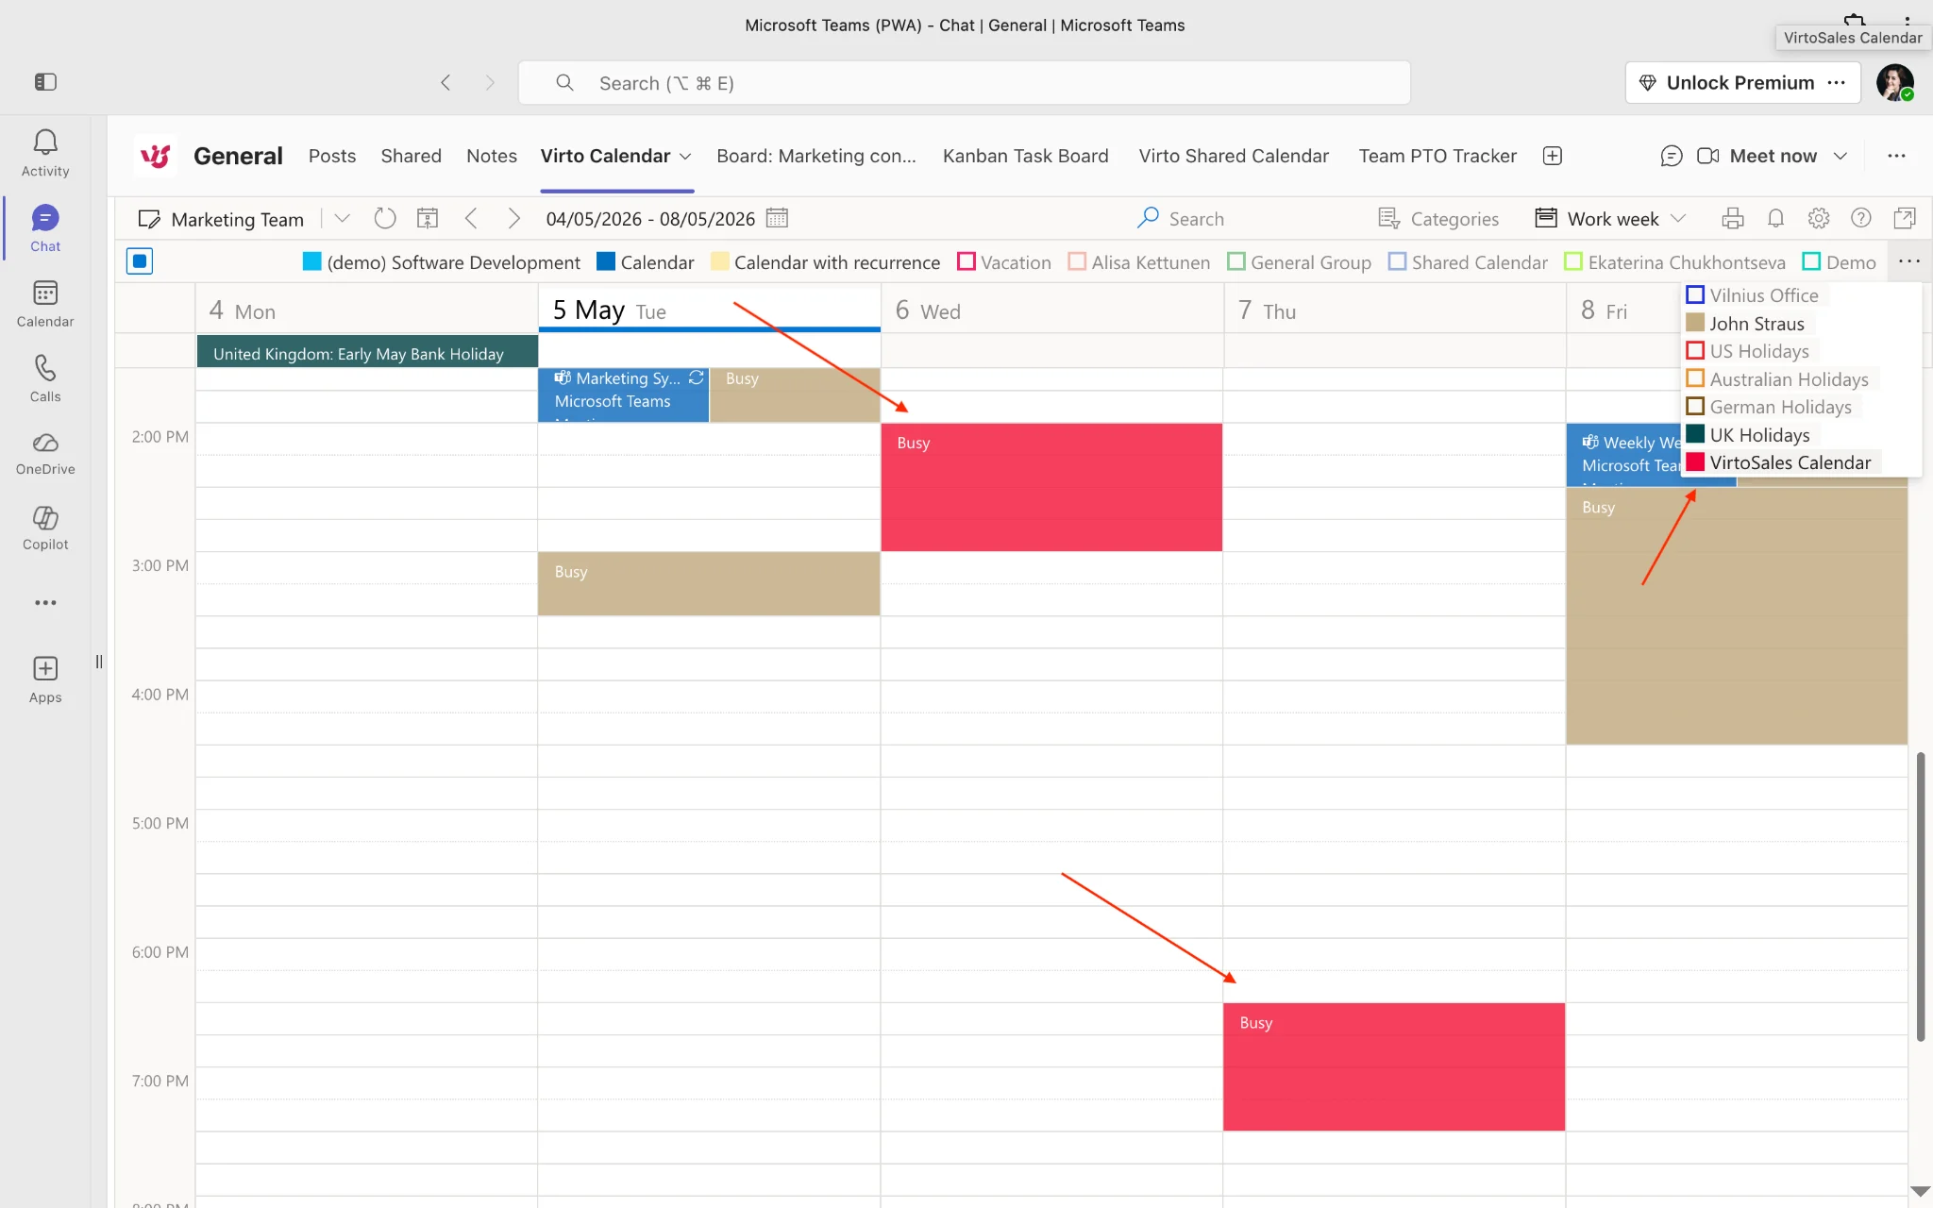Pop out the calendar in new window
The width and height of the screenshot is (1933, 1208).
tap(1905, 219)
